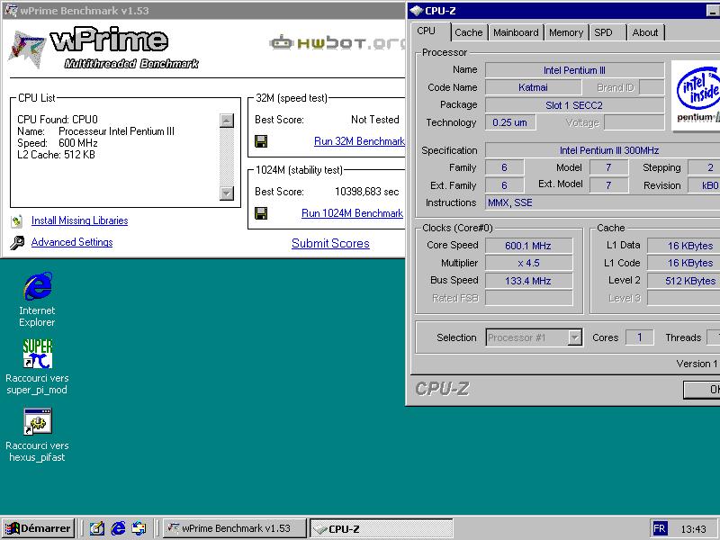Click 'Processeur Intel Pentium III' in CPU List
The image size is (720, 540).
117,131
